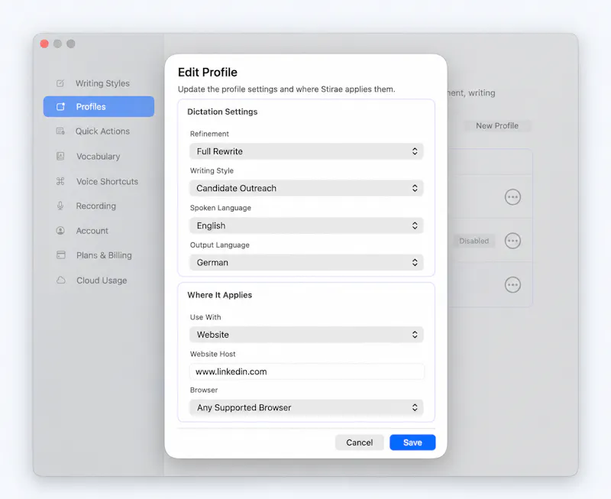The height and width of the screenshot is (499, 611).
Task: Click the Disabled status badge
Action: (474, 241)
